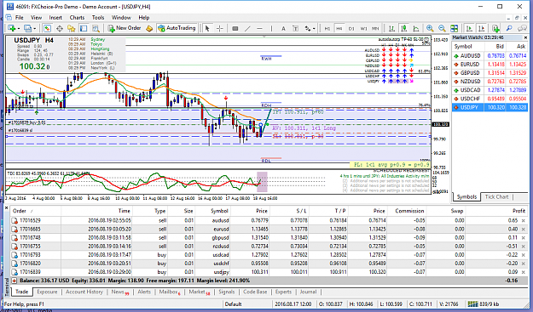Screen dimensions: 533x312
Task: Toggle chart Auto Scroll
Action: [x=469, y=28]
